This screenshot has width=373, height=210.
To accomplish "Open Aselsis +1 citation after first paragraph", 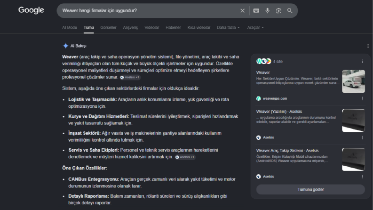I will pos(130,77).
